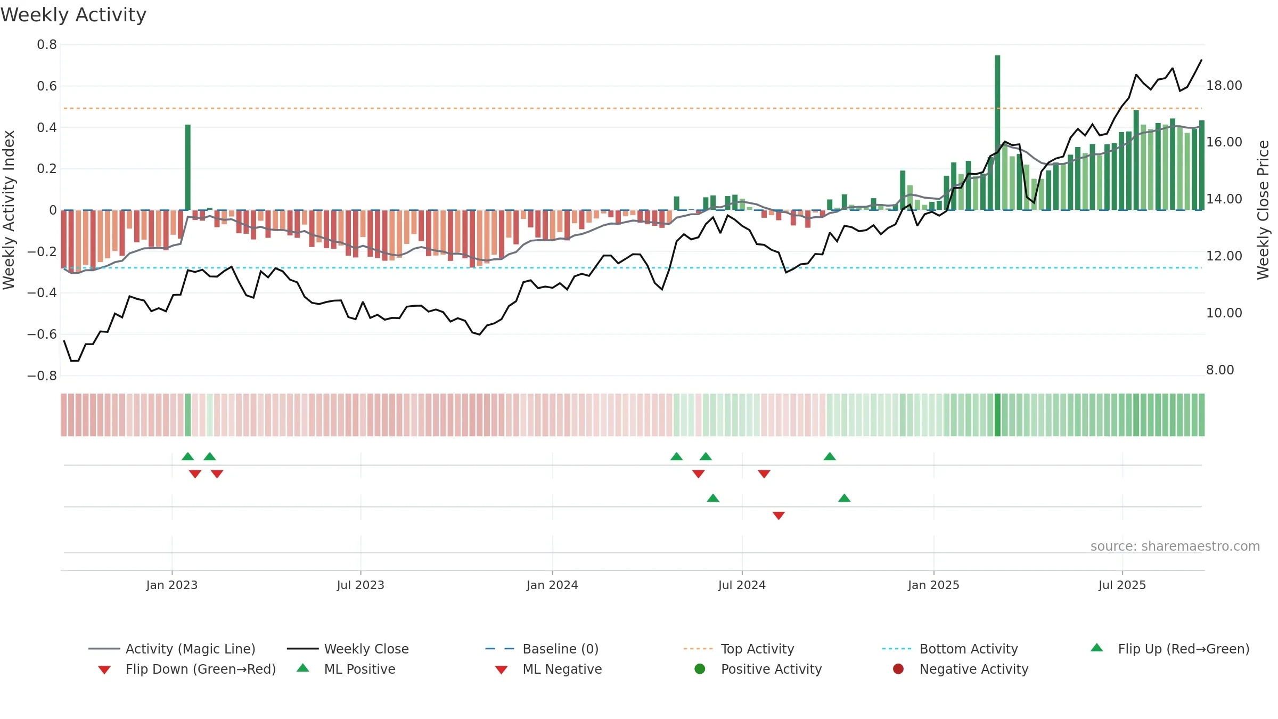
Task: Select the green spike bar in January 2023
Action: coord(188,167)
